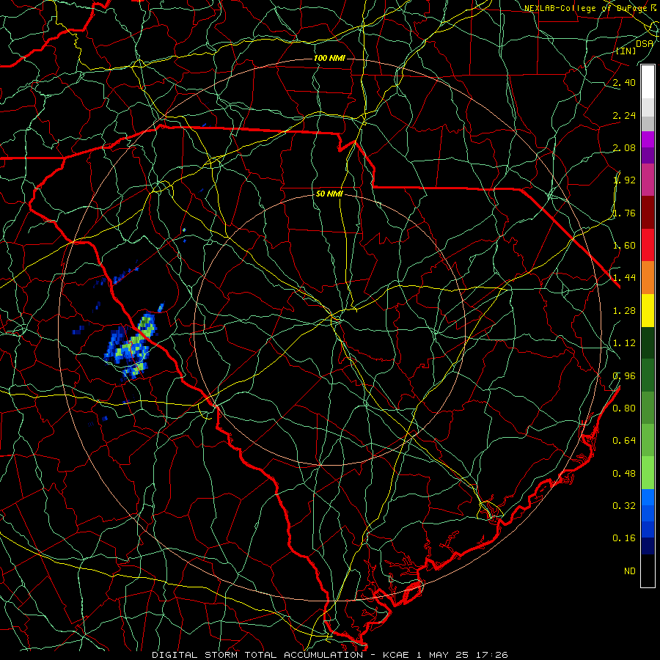Click the white swatch atop the legend
The width and height of the screenshot is (660, 660).
(648, 81)
